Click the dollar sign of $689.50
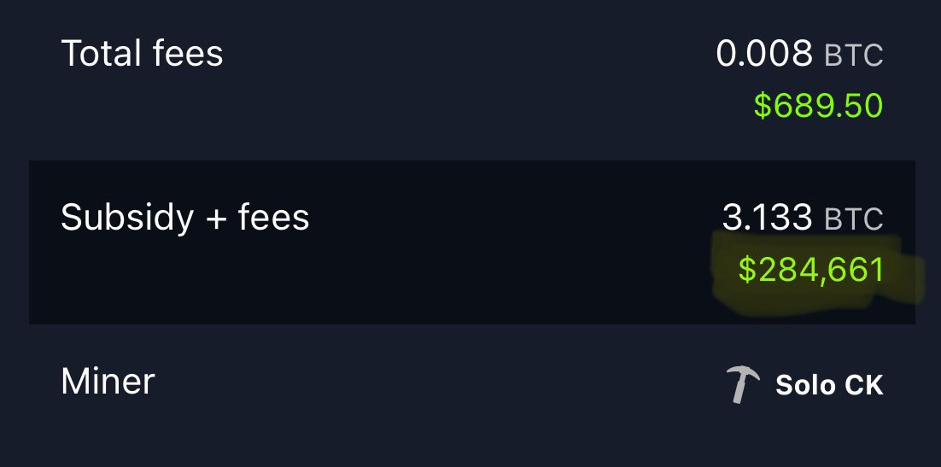The image size is (941, 467). [762, 106]
